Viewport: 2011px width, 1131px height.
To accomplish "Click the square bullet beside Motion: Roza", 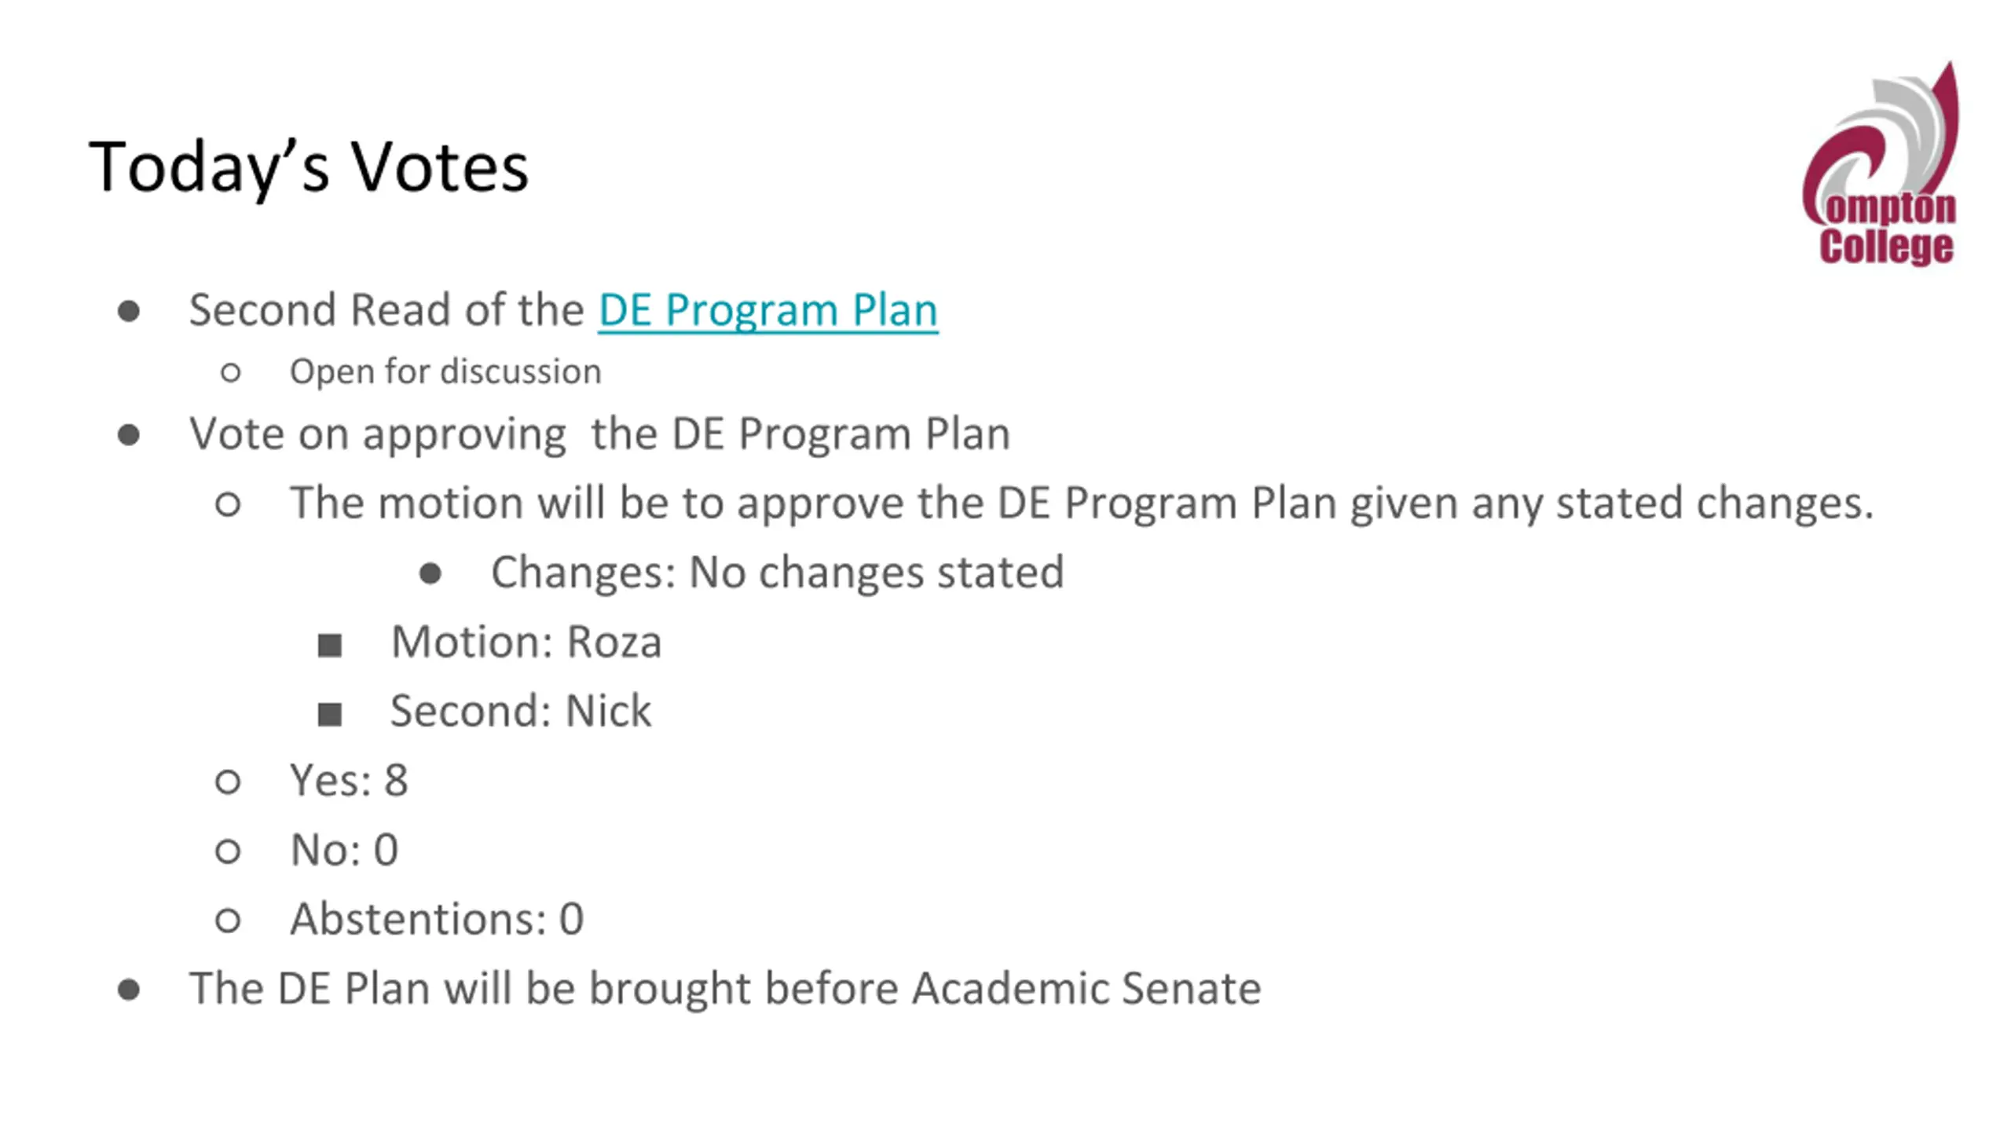I will [330, 646].
